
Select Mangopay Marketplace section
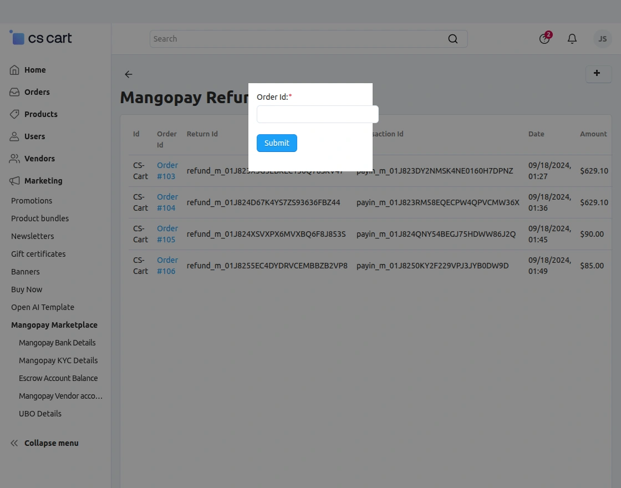coord(54,325)
